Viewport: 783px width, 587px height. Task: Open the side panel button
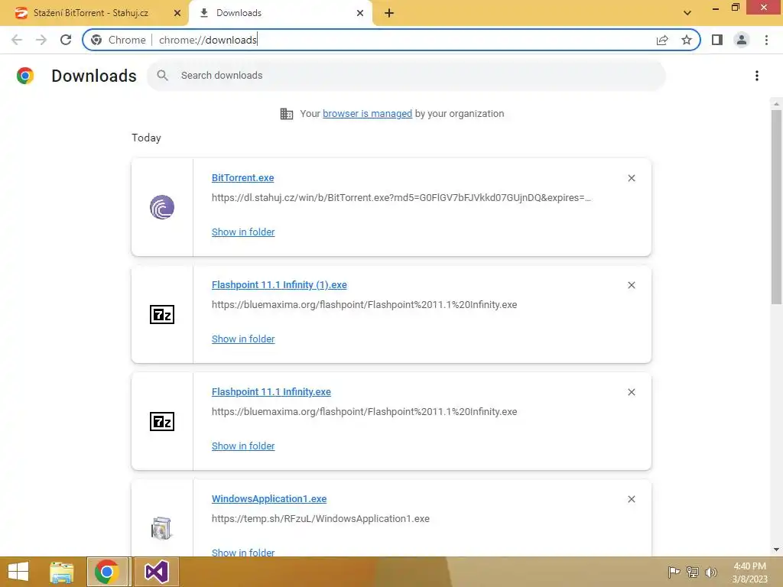(717, 40)
